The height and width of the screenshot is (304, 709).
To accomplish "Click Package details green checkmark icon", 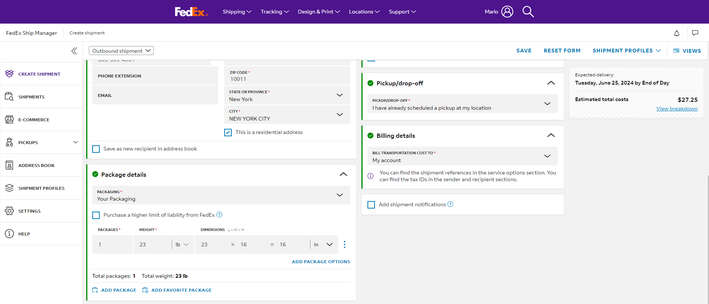I will tap(95, 174).
